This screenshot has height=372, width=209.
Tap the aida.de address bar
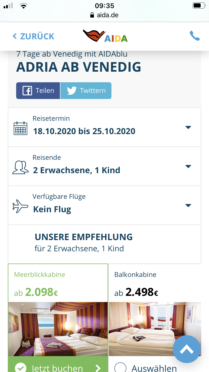[x=104, y=15]
